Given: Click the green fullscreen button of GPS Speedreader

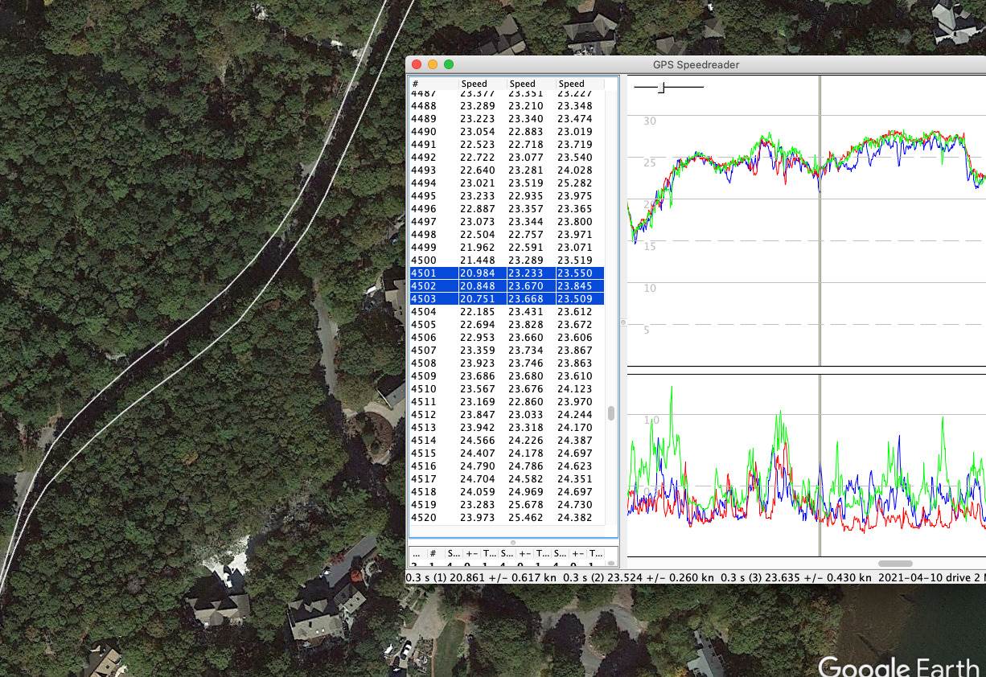Looking at the screenshot, I should (449, 64).
